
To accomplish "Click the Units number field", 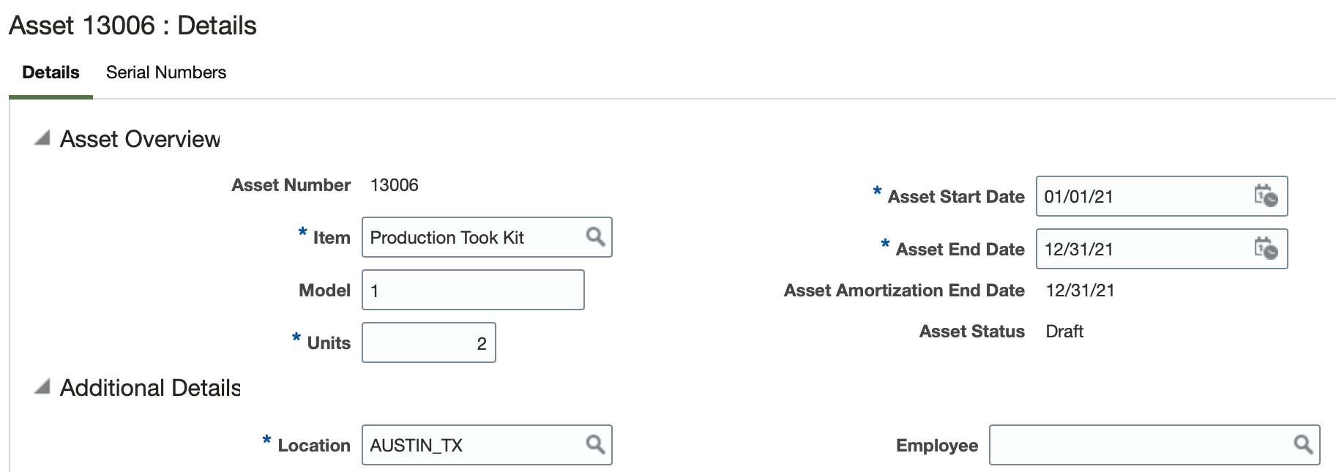I will pos(428,343).
